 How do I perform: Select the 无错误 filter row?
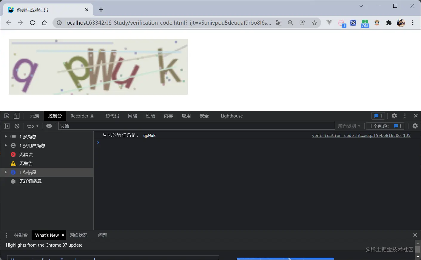click(47, 154)
